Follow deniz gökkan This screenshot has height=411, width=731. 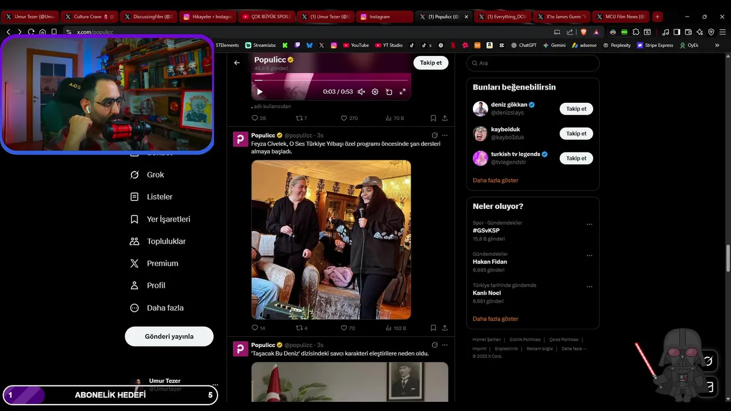click(x=576, y=108)
